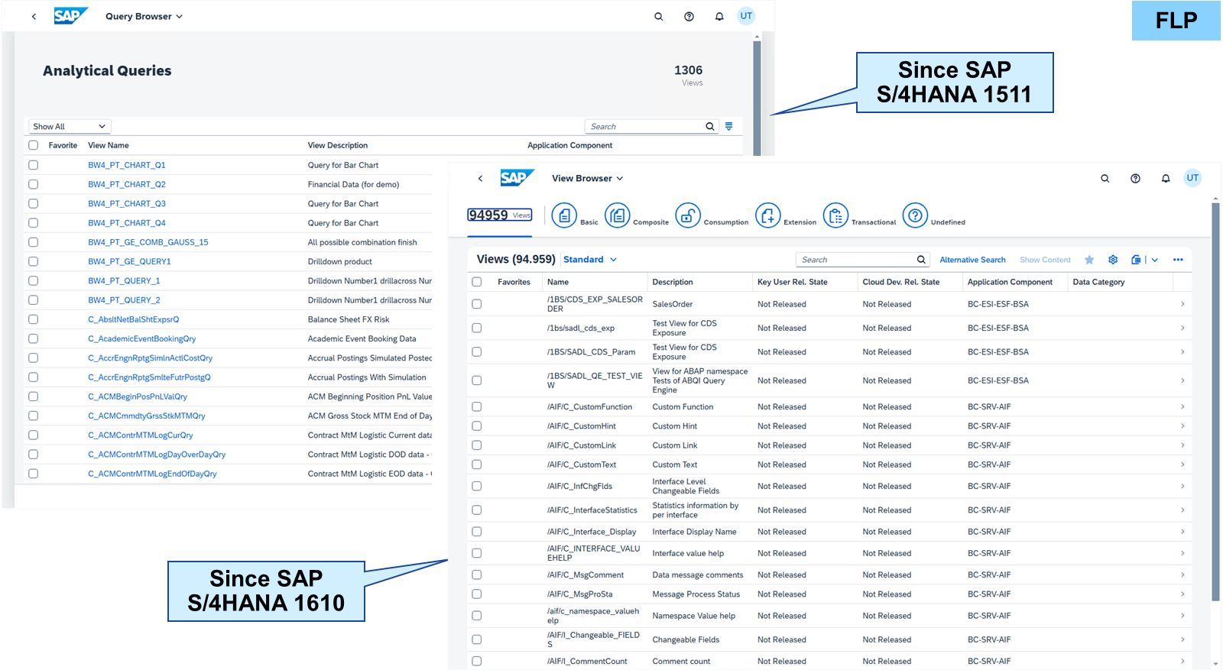Open Standard variant dropdown
Screen dimensions: 1223x670
point(590,260)
